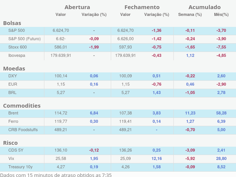The height and width of the screenshot is (177, 236).
Task: Click the Abertura column group header
Action: pyautogui.click(x=77, y=7)
